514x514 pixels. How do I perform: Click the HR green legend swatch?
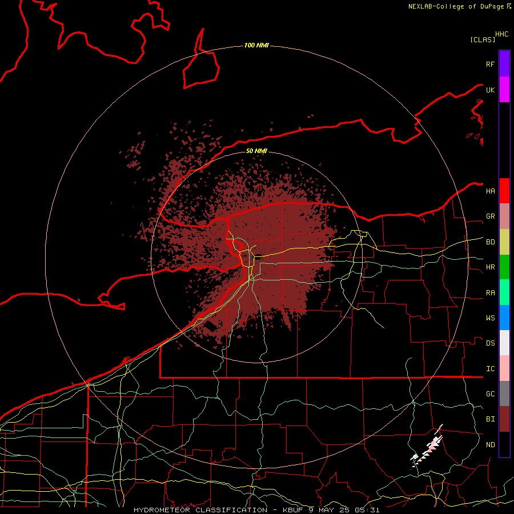pos(504,267)
